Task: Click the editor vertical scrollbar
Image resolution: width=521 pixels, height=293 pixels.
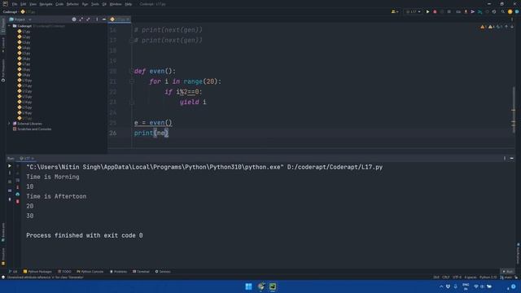Action: (x=514, y=110)
